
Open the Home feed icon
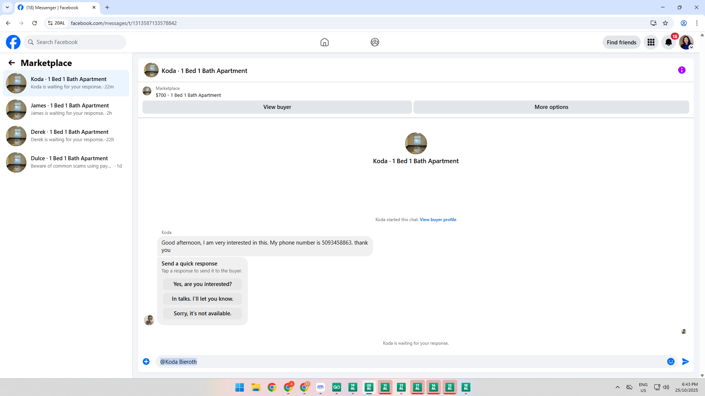[324, 42]
